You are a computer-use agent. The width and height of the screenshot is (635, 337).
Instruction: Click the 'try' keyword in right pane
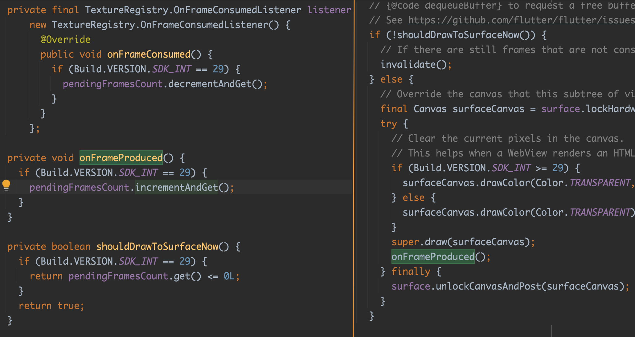coord(388,124)
